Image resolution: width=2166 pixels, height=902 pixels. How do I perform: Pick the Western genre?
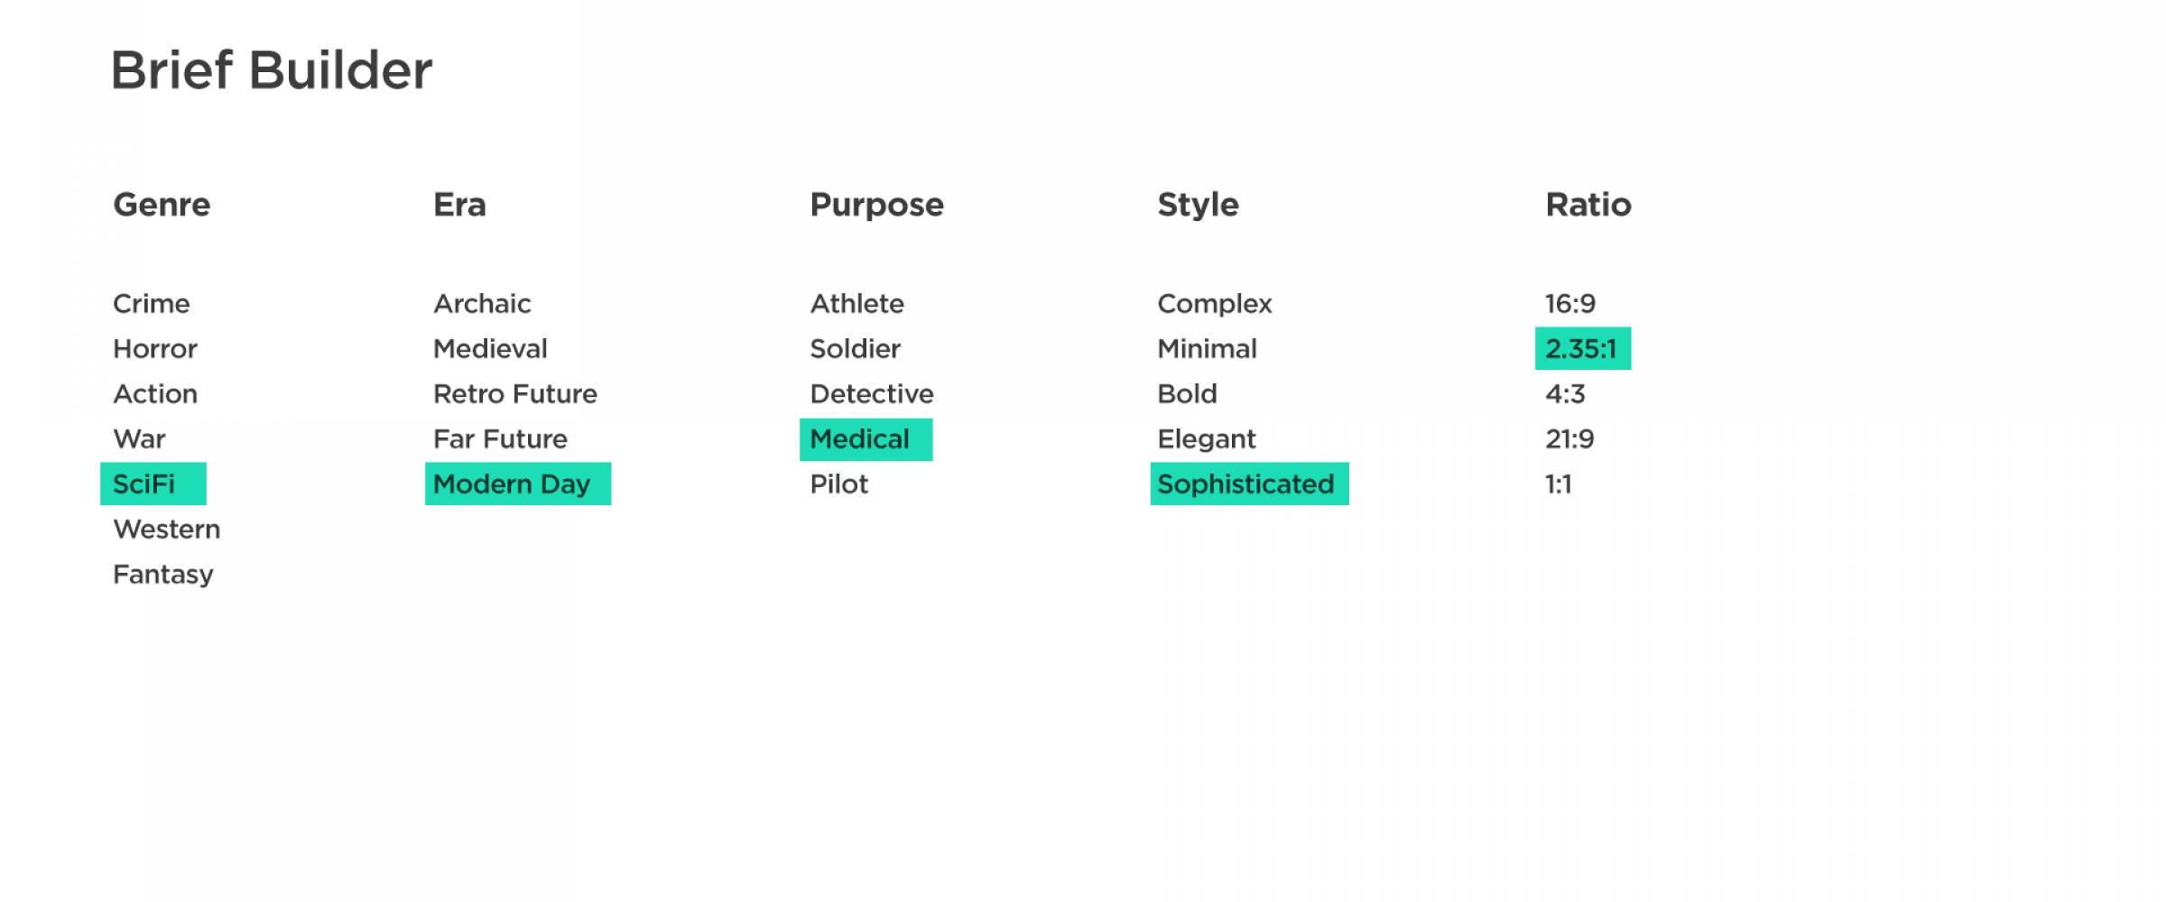(x=167, y=529)
